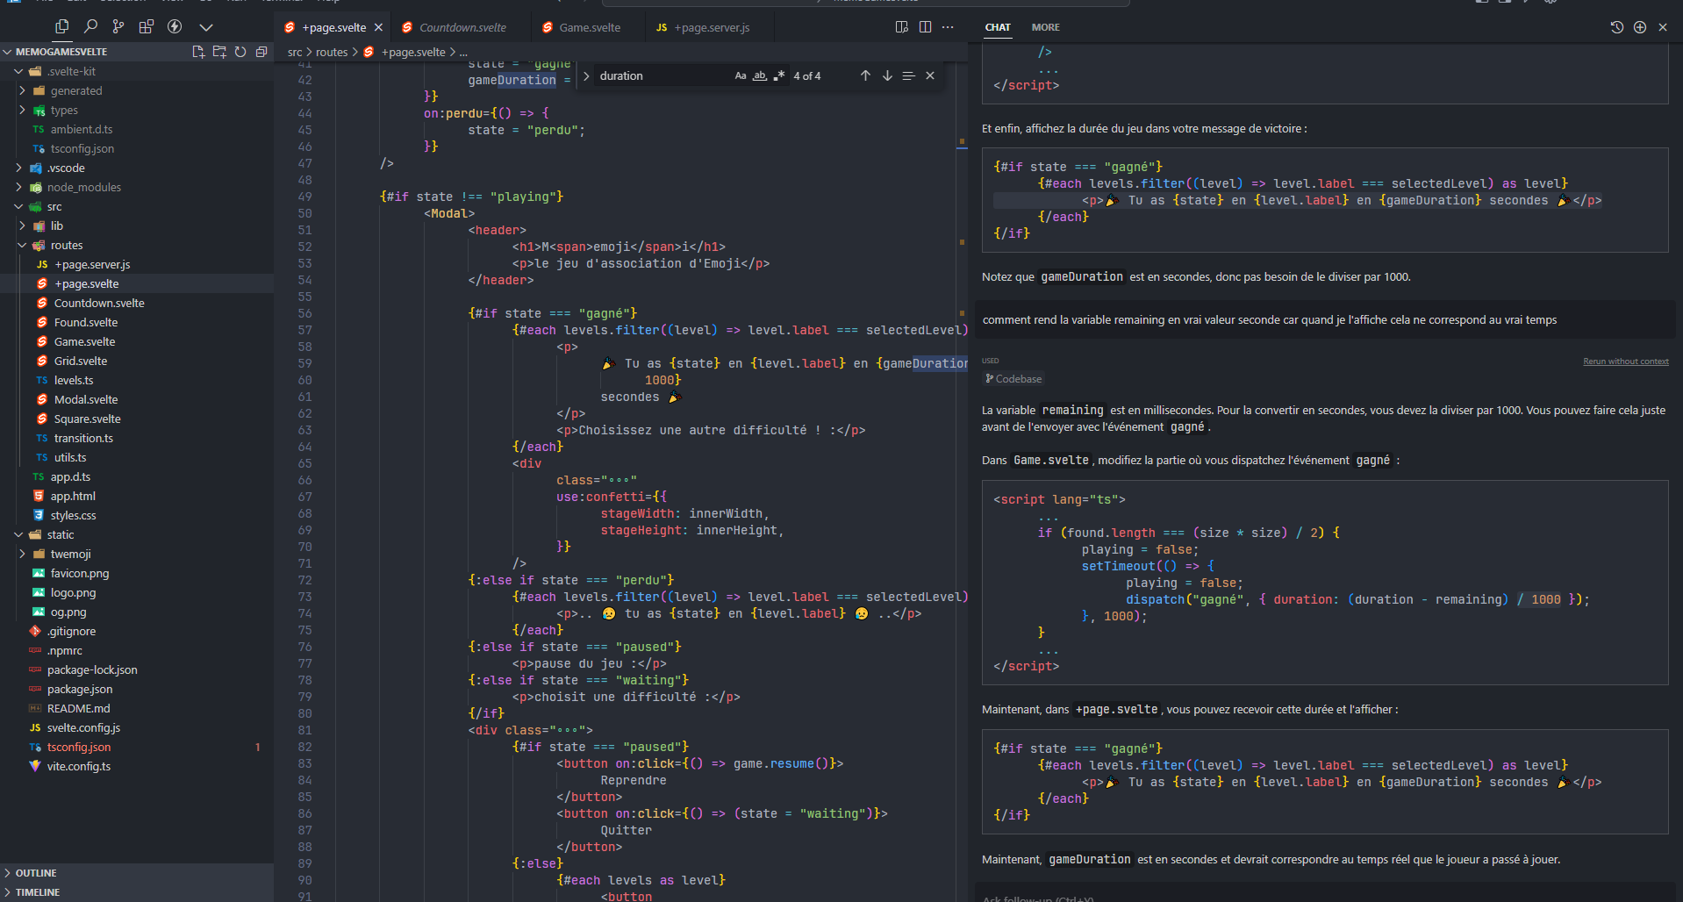Open +page.server.js in file tree
Screen dimensions: 1683x902
click(x=137, y=264)
